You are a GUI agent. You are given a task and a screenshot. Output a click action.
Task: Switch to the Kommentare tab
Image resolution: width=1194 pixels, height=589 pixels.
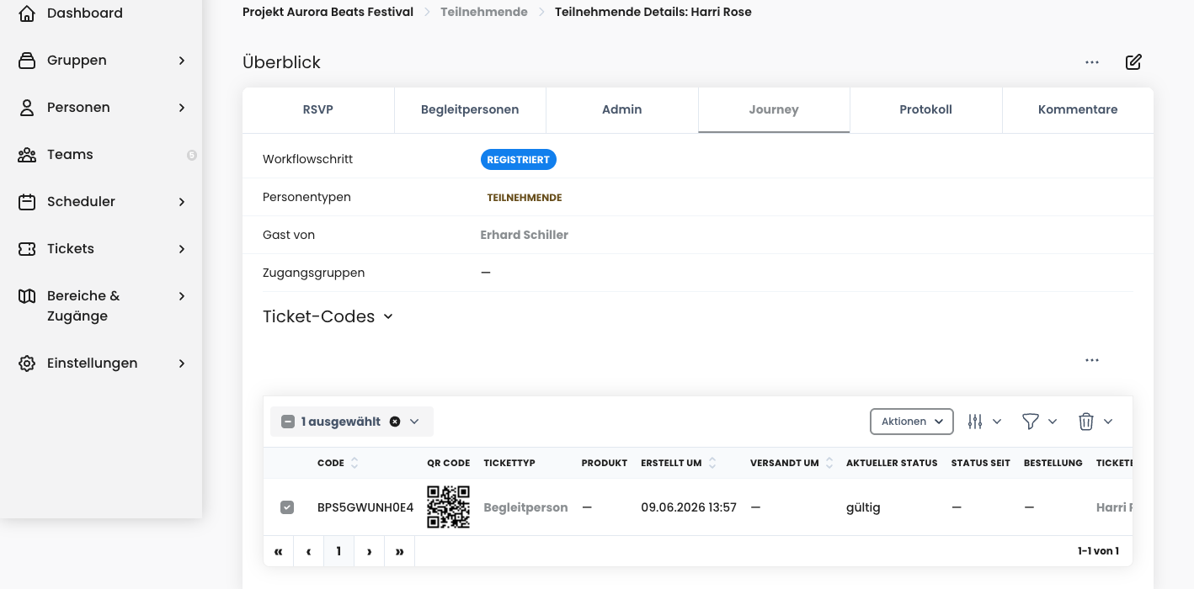[1078, 110]
